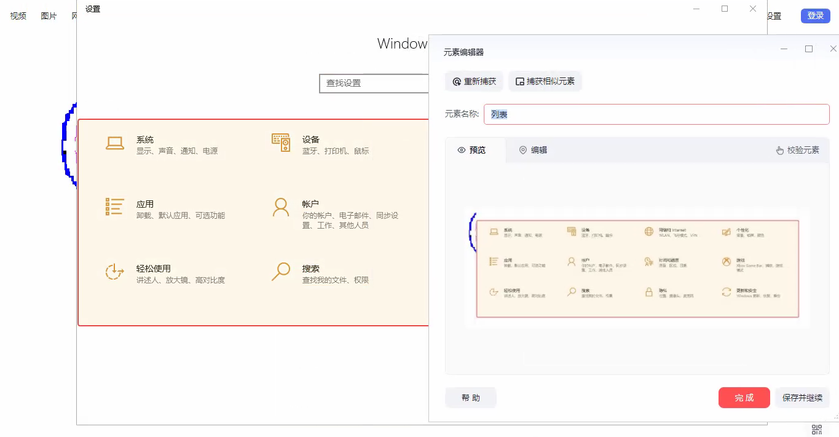Maximize the 设置 window

coord(725,9)
